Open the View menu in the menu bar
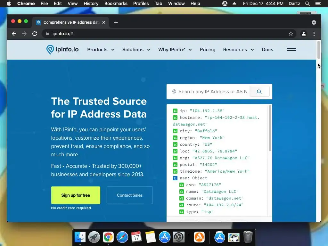 click(x=73, y=4)
